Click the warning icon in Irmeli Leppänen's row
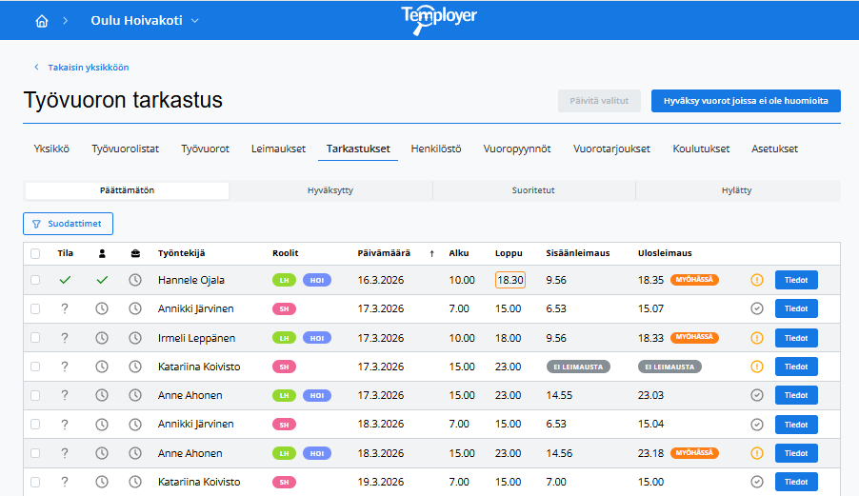This screenshot has height=496, width=859. 756,338
